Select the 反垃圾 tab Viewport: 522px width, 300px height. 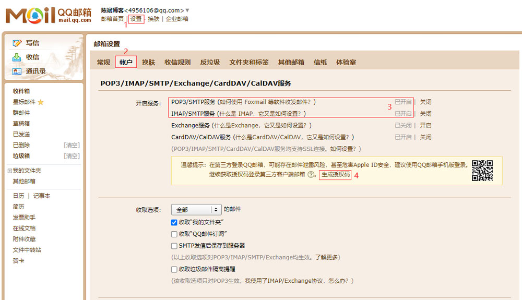click(x=210, y=62)
